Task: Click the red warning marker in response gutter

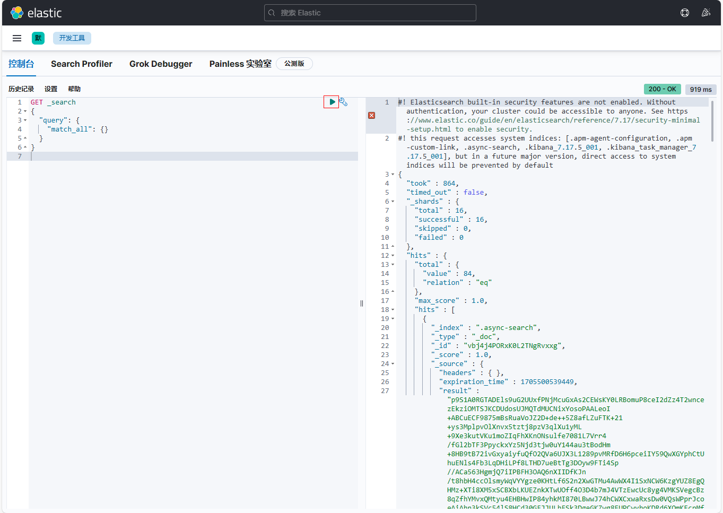Action: [371, 115]
